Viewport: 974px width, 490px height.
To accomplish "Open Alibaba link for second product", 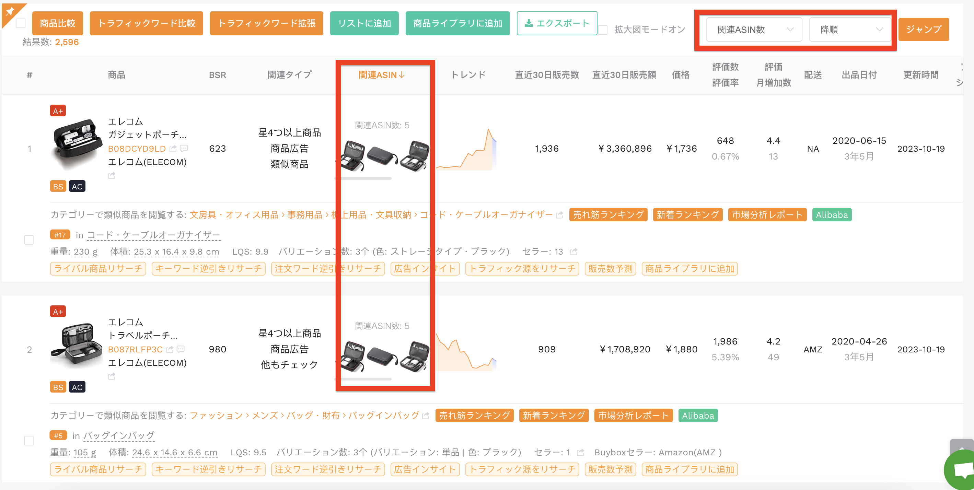I will point(698,416).
